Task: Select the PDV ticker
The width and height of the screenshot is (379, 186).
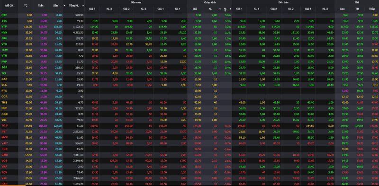Action: [x=4, y=172]
